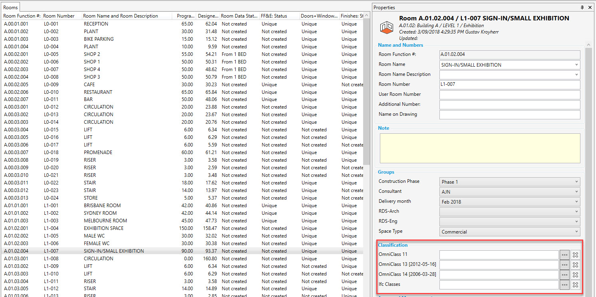Screen dimensions: 596x297
Task: Click the yellow Note text area
Action: [x=480, y=148]
